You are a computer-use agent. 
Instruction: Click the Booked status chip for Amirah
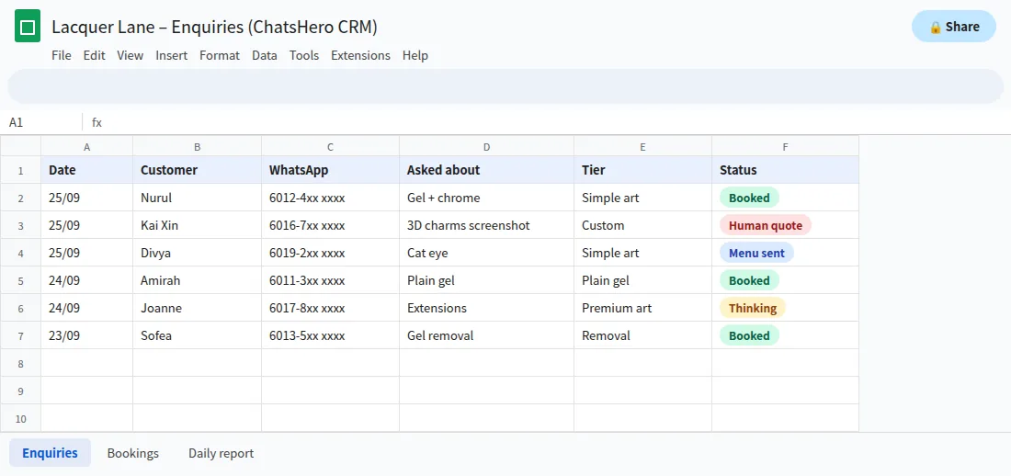(x=749, y=280)
